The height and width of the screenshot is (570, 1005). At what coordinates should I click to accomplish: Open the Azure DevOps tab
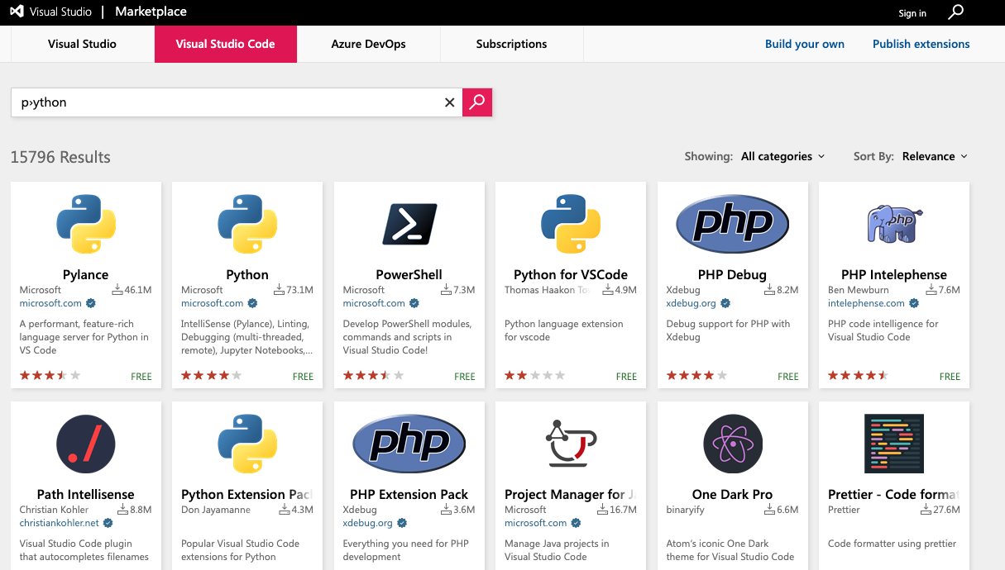(369, 44)
